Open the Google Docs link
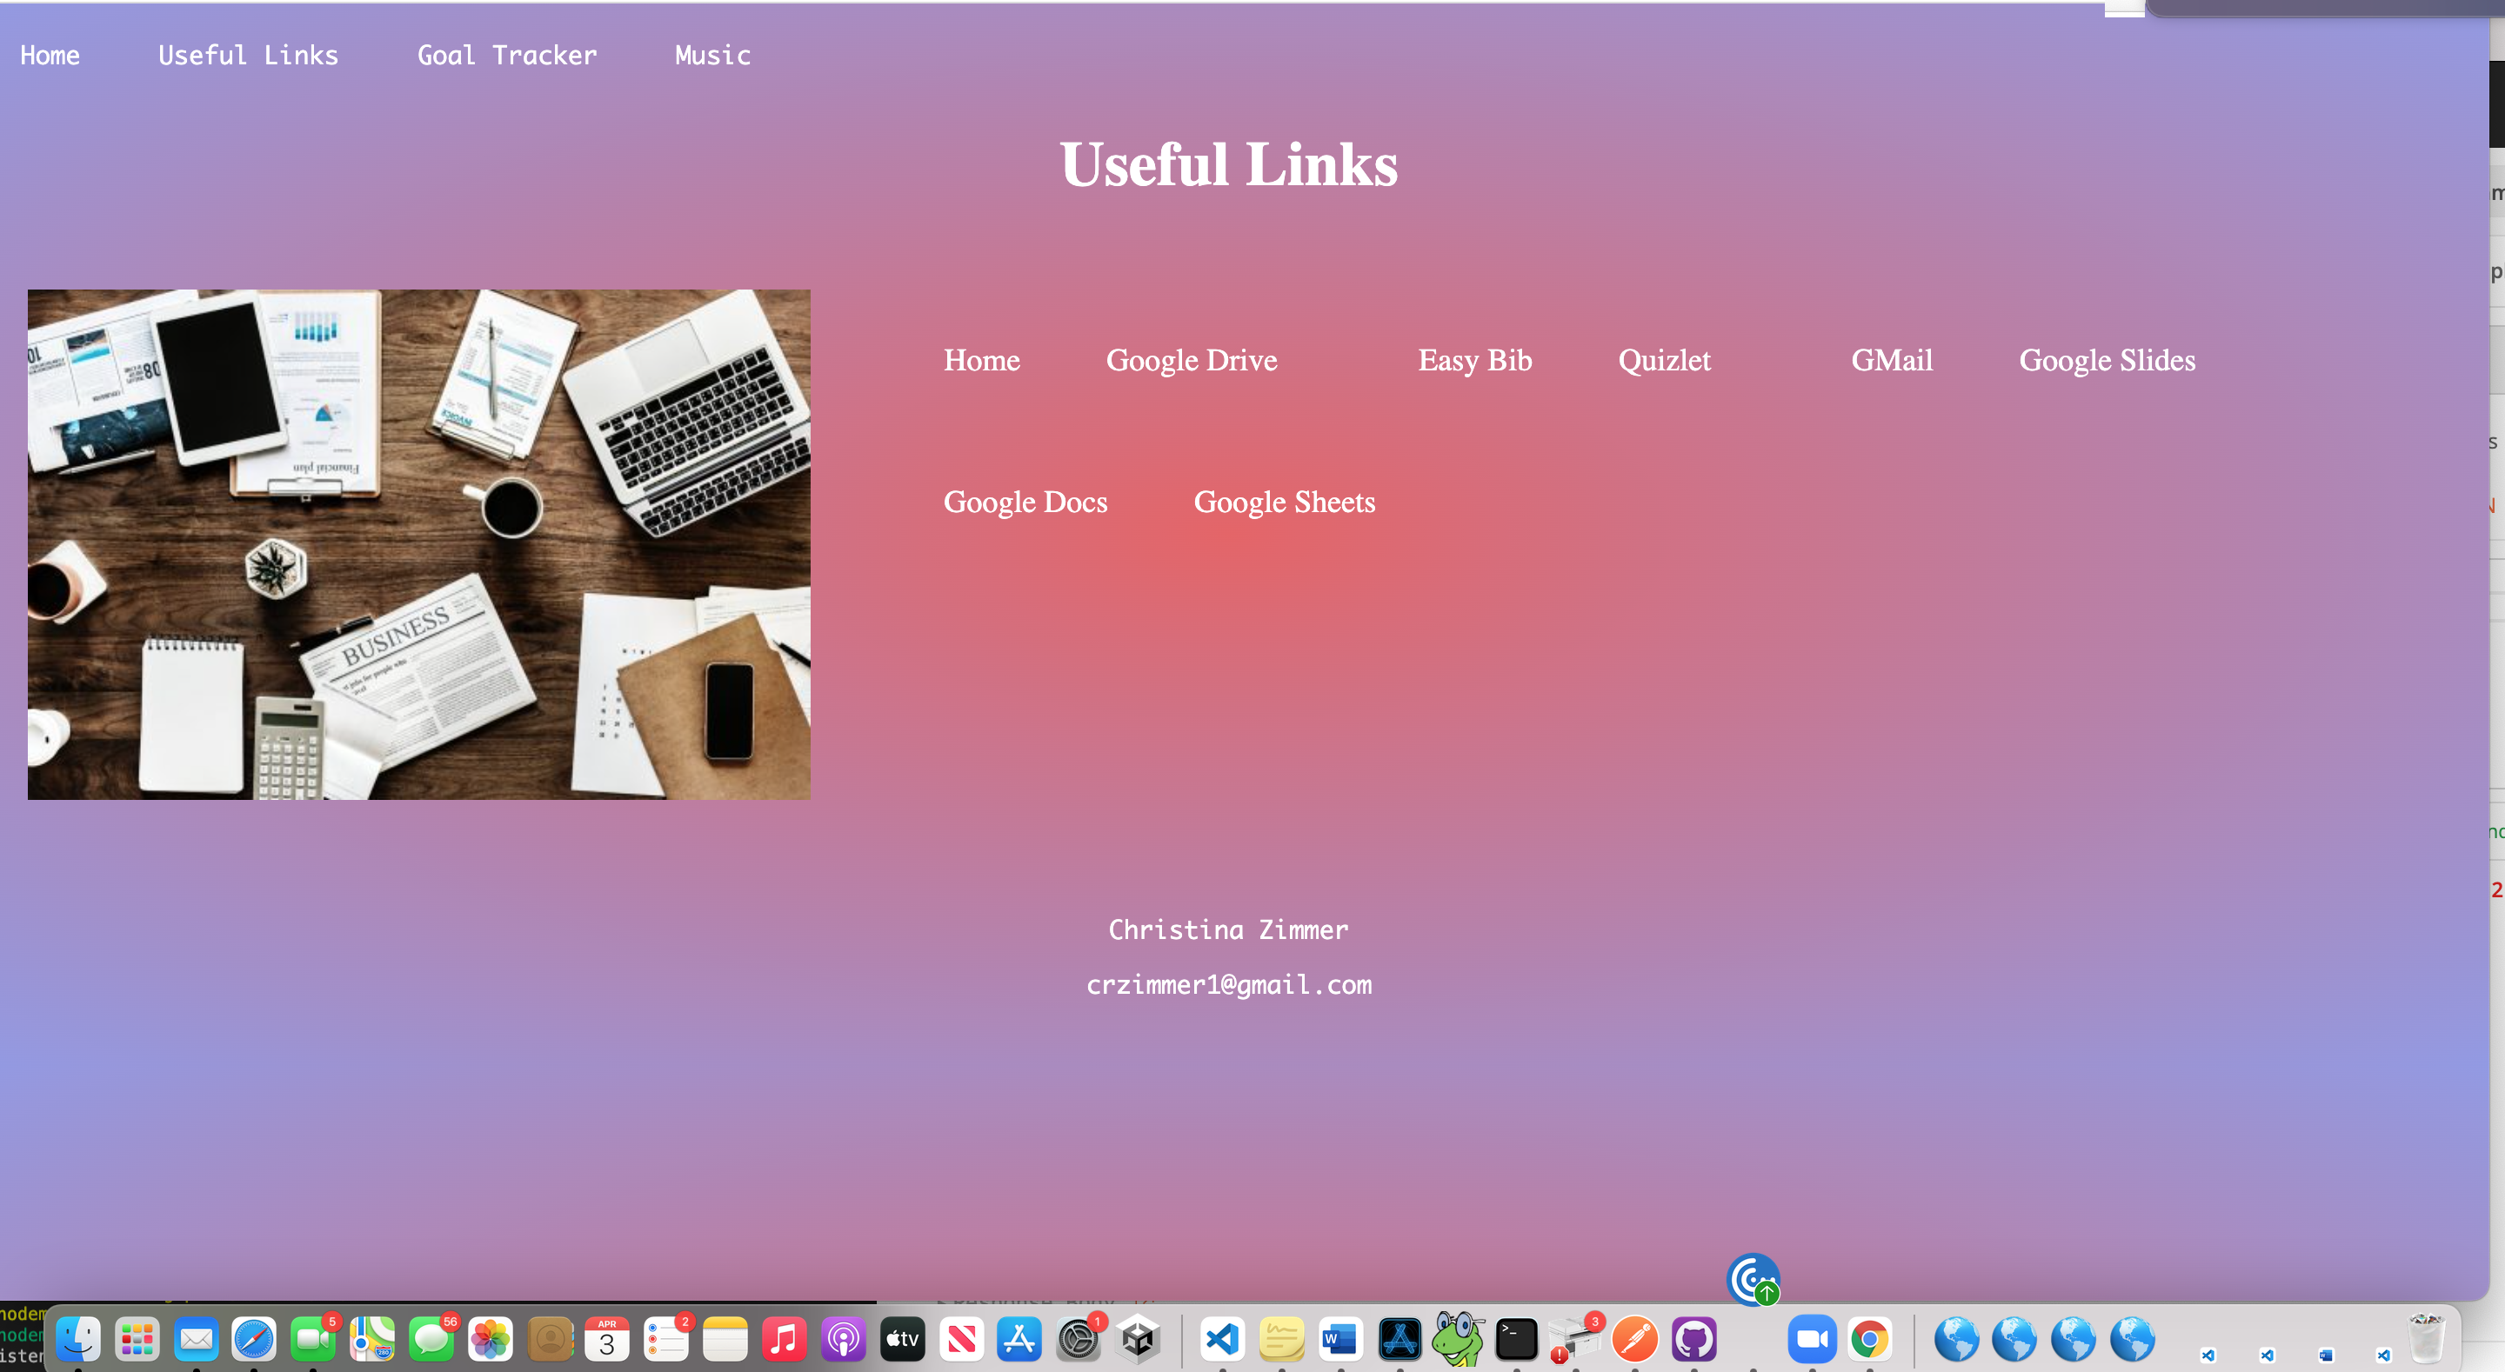Screen dimensions: 2505x1372 click(x=1025, y=502)
